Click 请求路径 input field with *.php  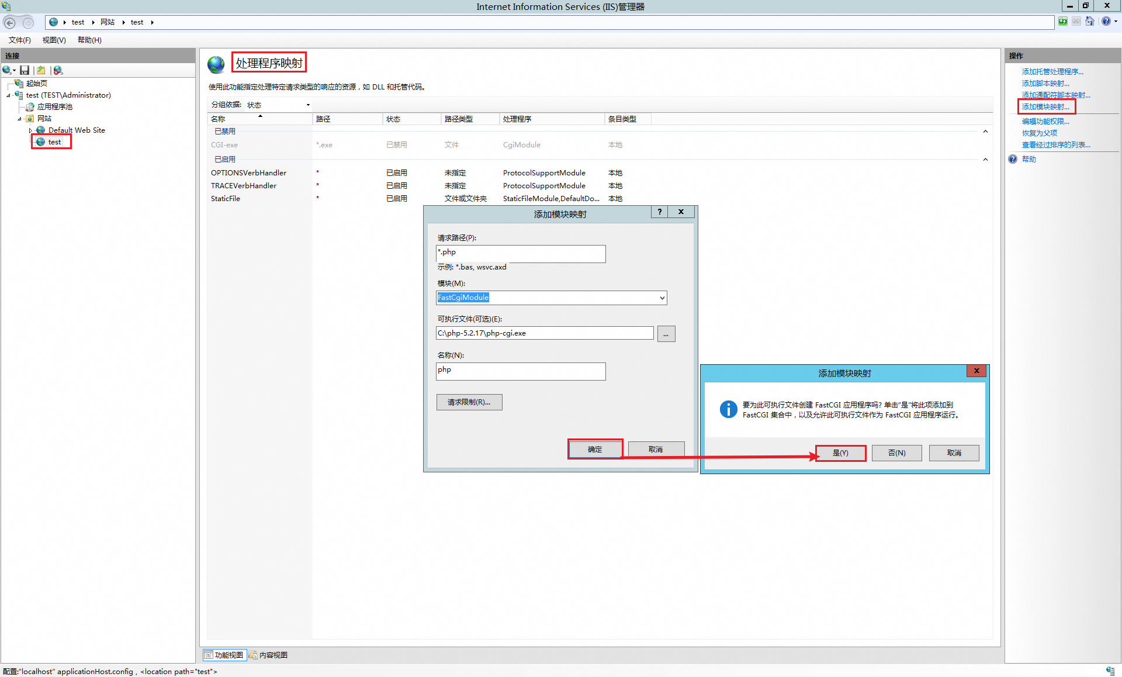pos(521,254)
